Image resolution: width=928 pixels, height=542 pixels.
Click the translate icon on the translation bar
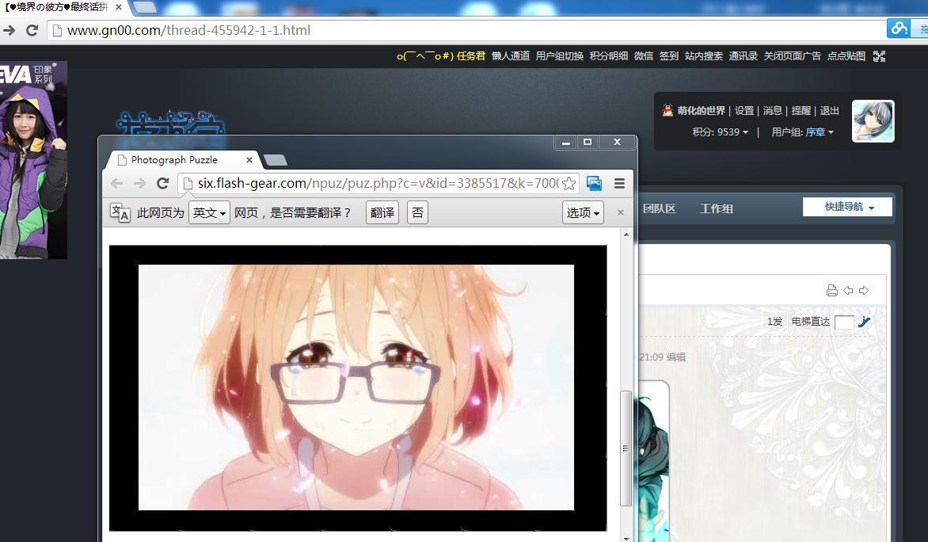[120, 212]
